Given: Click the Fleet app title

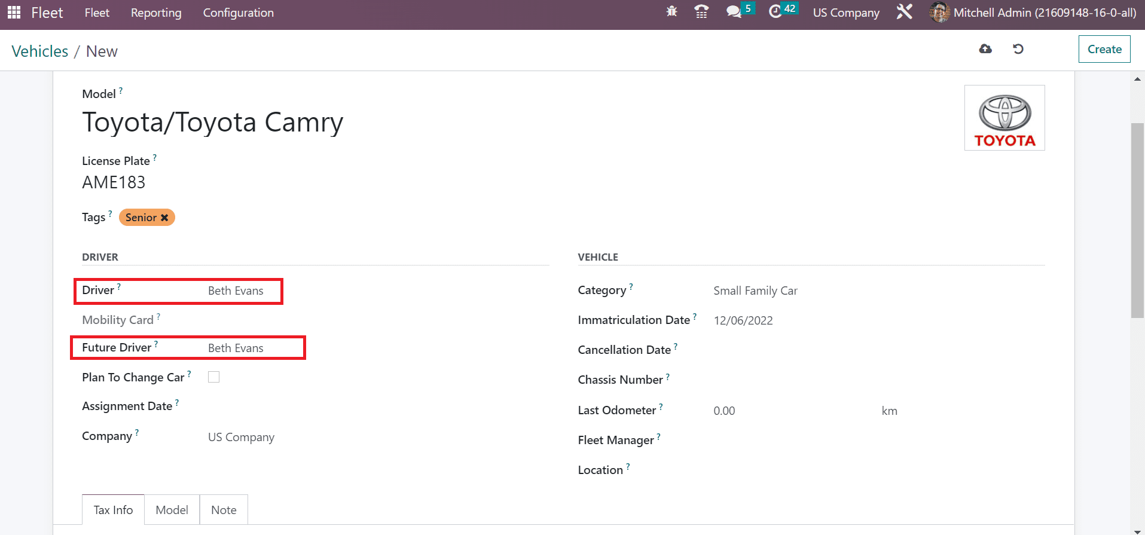Looking at the screenshot, I should pos(47,13).
